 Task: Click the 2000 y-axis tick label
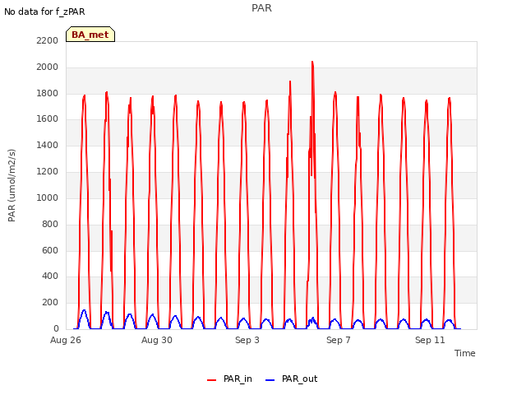(x=48, y=67)
